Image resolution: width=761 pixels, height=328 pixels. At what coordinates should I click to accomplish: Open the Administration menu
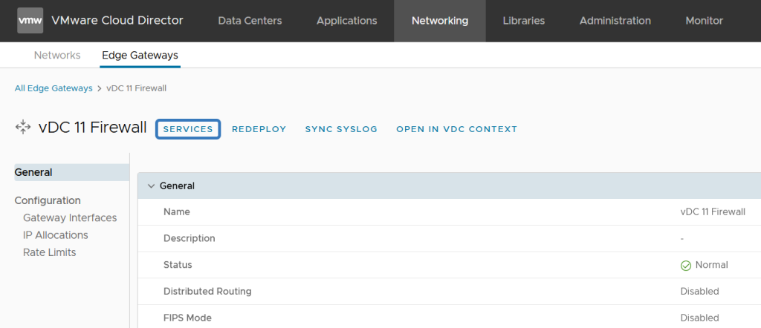pos(615,21)
